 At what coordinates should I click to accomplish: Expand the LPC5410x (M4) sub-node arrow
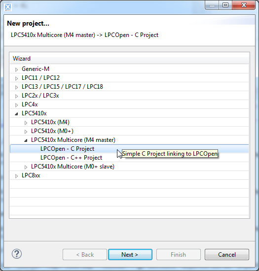26,123
